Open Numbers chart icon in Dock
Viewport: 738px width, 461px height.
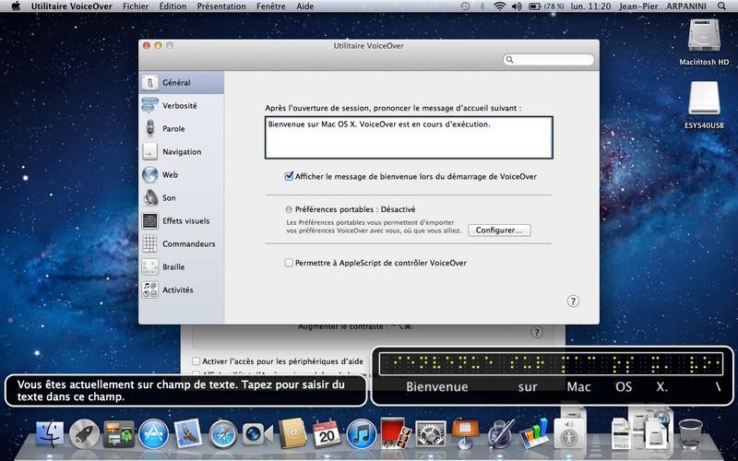[535, 433]
